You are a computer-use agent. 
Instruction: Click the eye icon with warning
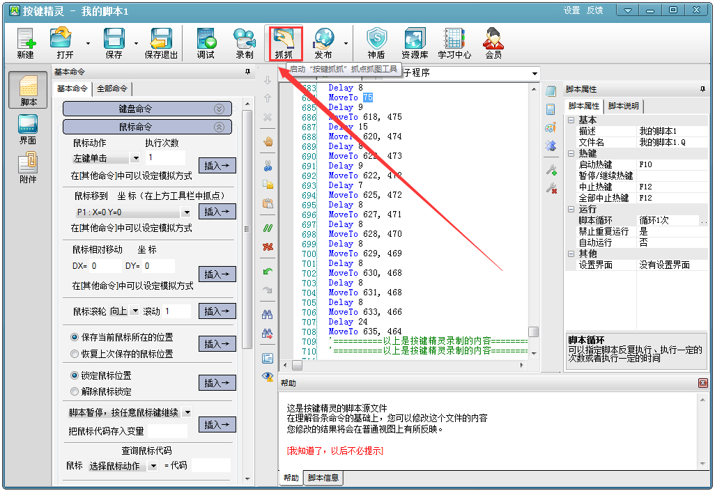[x=268, y=377]
